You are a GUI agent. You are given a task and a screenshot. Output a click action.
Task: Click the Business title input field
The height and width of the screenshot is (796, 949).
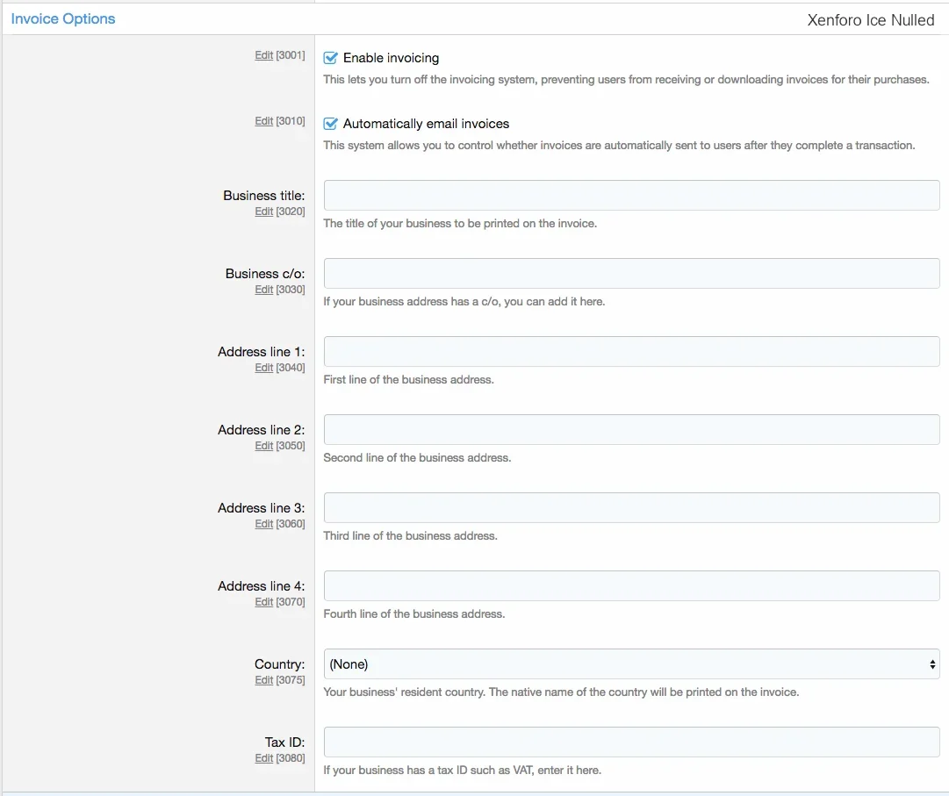point(631,196)
